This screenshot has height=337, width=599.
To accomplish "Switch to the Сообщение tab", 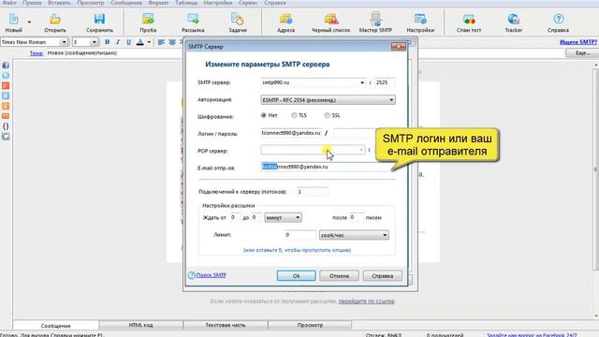I will 56,326.
